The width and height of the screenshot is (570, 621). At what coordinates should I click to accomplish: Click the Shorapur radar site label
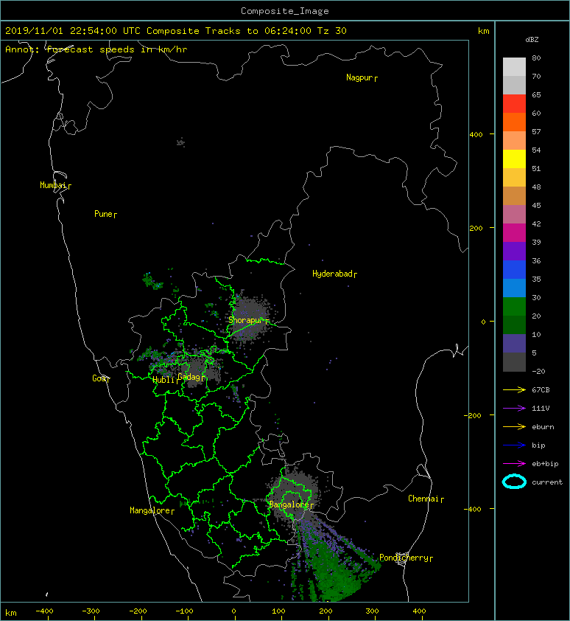pyautogui.click(x=248, y=320)
